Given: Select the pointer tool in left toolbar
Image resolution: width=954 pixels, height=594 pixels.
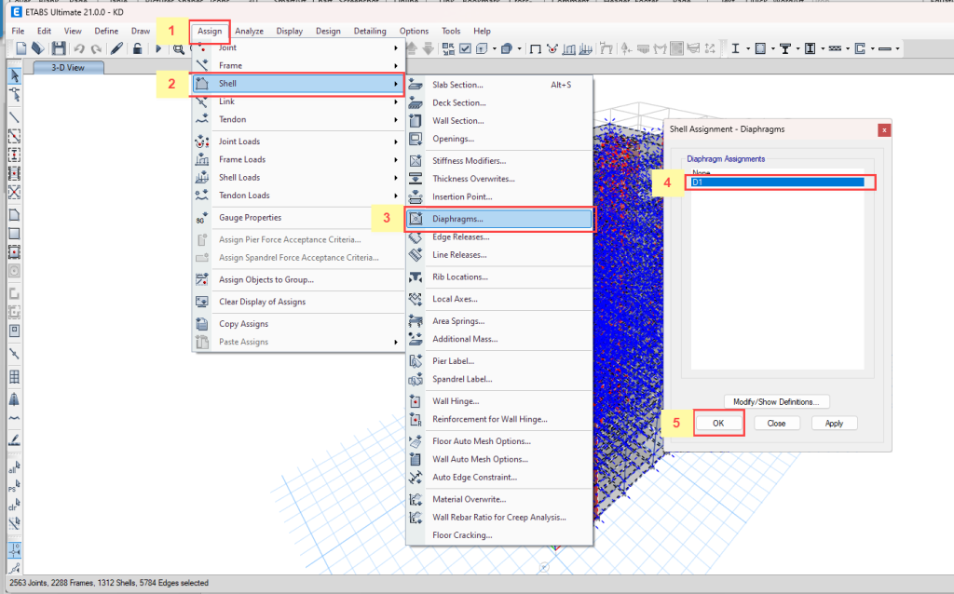Looking at the screenshot, I should click(x=15, y=75).
